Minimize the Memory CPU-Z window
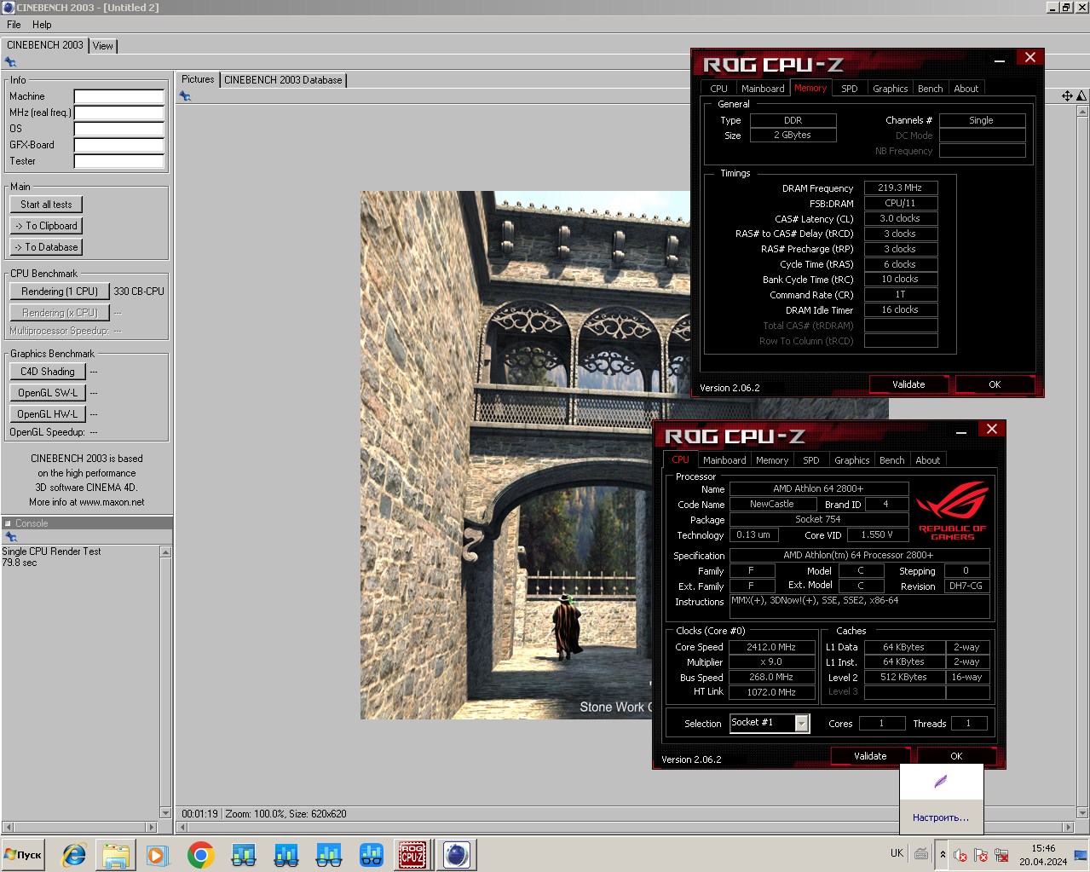Screen dimensions: 1090x872 point(1000,59)
